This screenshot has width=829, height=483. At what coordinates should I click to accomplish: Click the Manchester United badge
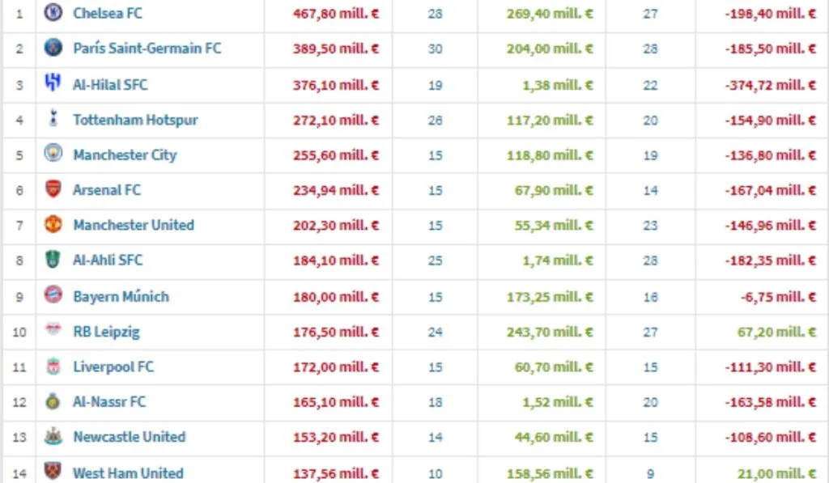(x=53, y=226)
